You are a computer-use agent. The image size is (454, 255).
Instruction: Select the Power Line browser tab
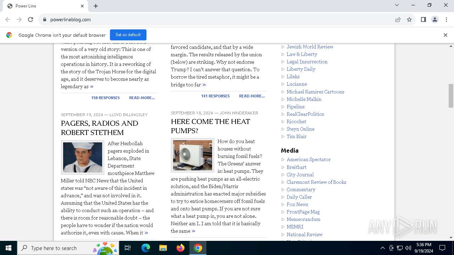(45, 6)
